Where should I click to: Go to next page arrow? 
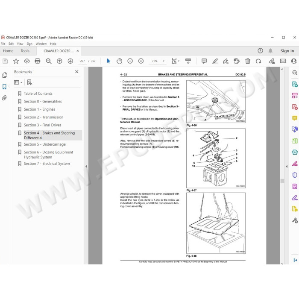70,61
